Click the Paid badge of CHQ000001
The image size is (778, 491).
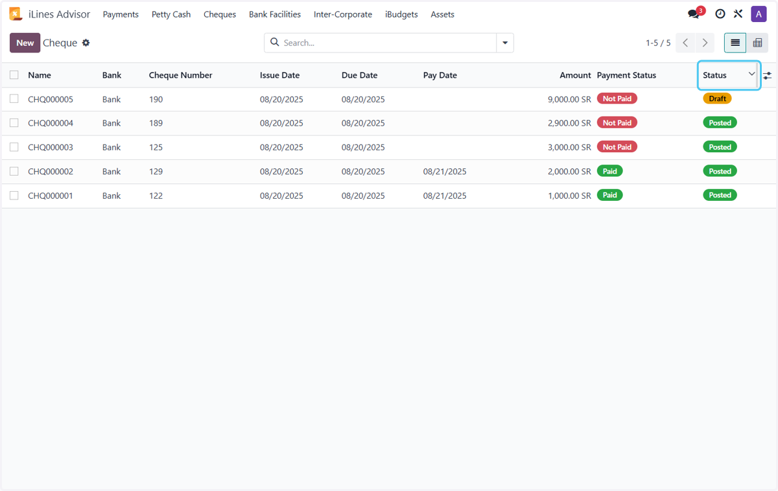pos(610,195)
